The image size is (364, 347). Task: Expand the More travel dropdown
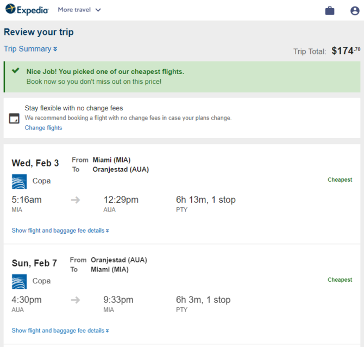click(79, 10)
